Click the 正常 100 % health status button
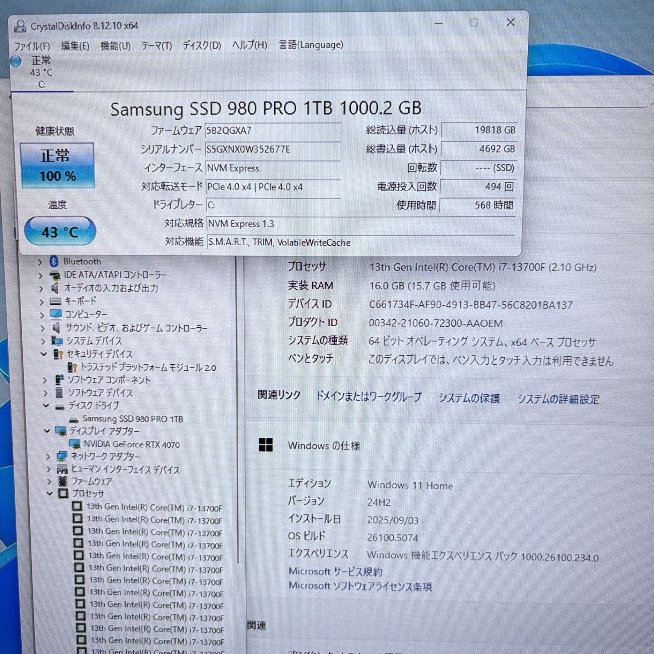 coord(57,165)
